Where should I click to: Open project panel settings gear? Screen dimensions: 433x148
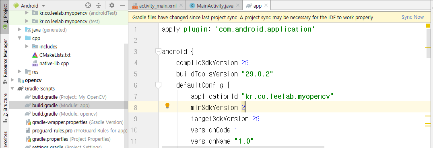coord(111,5)
